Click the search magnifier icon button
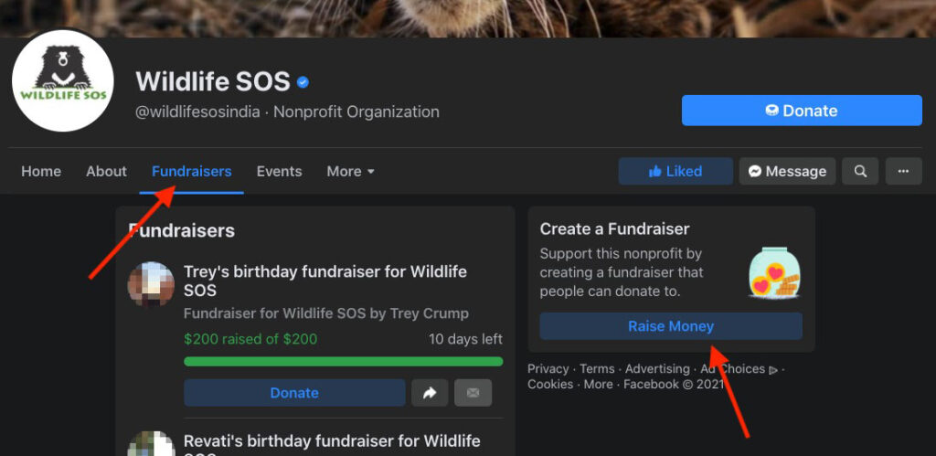 pos(860,171)
